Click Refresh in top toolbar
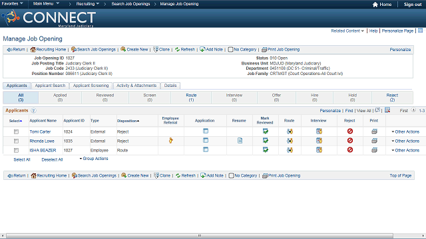Image resolution: width=426 pixels, height=239 pixels. (x=185, y=50)
